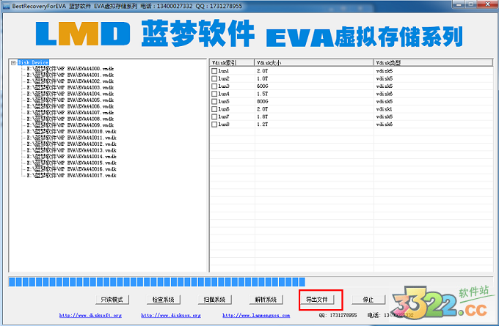The height and width of the screenshot is (326, 499).
Task: Click the 只读模式 button
Action: tap(112, 300)
